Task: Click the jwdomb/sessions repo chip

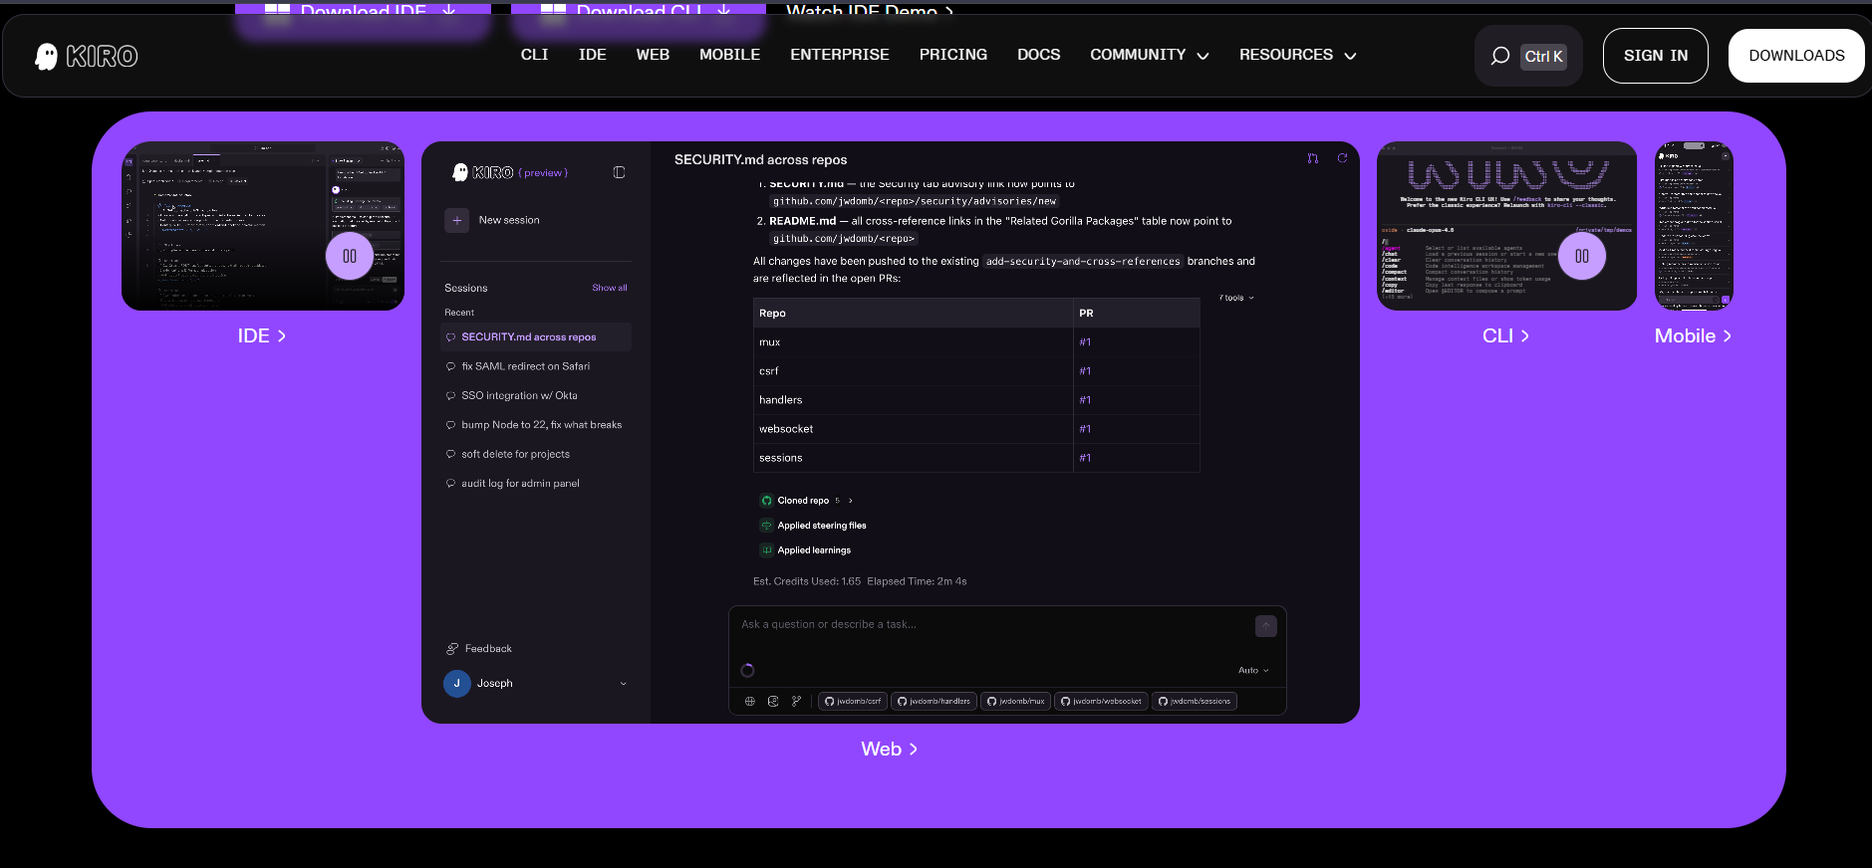Action: (1195, 702)
